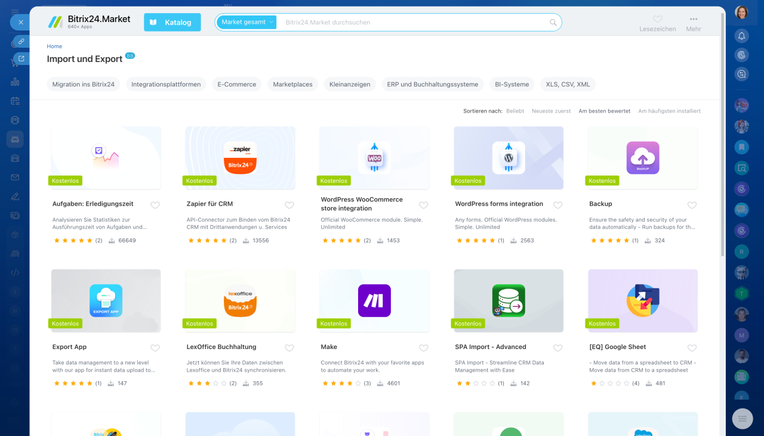The width and height of the screenshot is (764, 436).
Task: Favorite WordPress WooCommerce store integration
Action: [x=424, y=205]
